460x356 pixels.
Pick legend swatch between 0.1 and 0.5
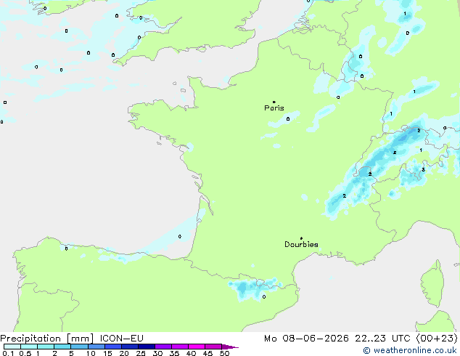click(12, 347)
